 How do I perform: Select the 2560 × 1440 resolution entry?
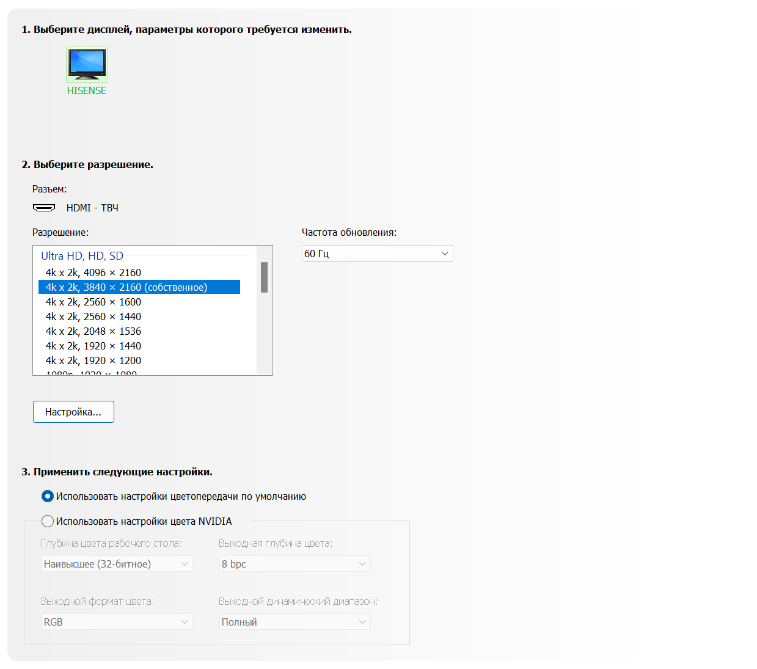(93, 316)
